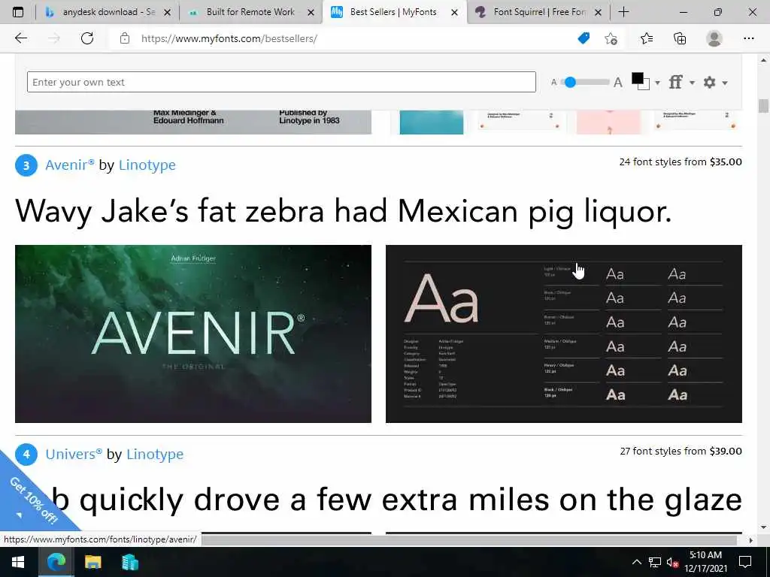Open the Univers font link
Screen dimensions: 770x577
pos(74,454)
